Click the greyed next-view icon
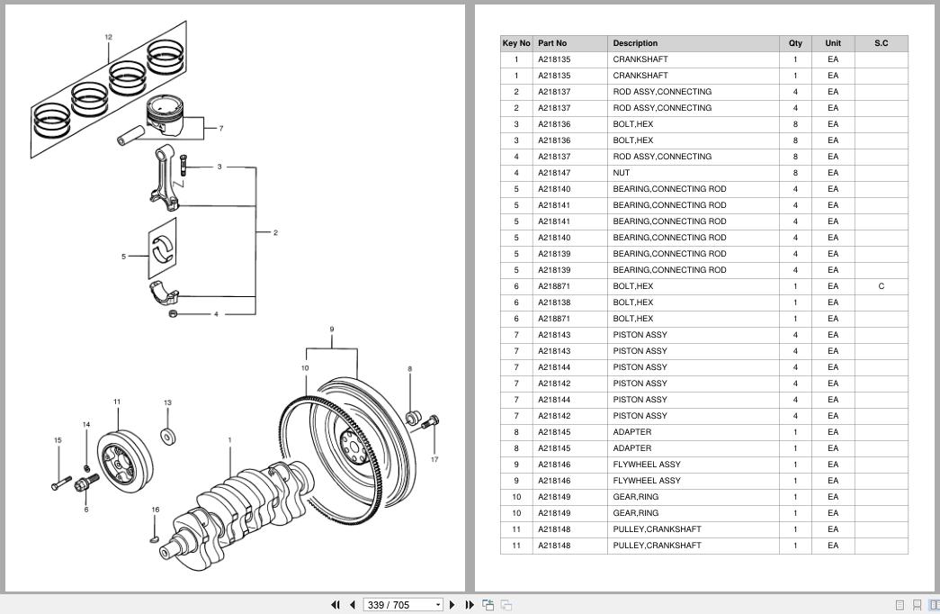940x614 pixels. [x=506, y=605]
